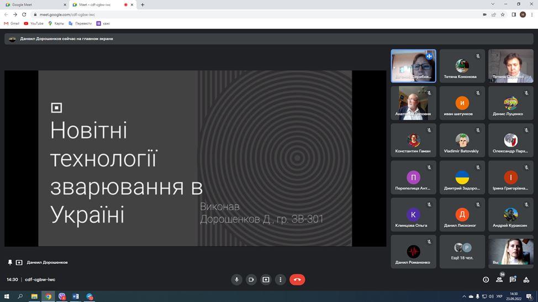
Task: Open the Ещё 18 чел. overflow tile
Action: [462, 252]
